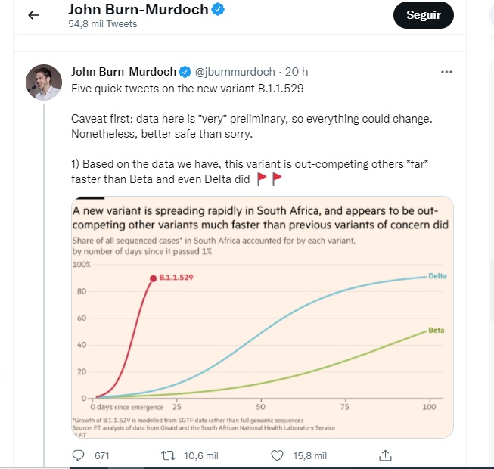This screenshot has height=469, width=494.
Task: Click the retweet arrows icon
Action: click(x=170, y=455)
